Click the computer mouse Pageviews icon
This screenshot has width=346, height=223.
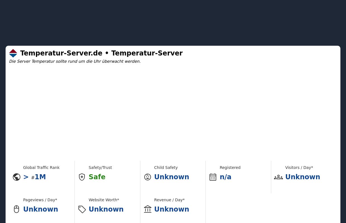[16, 209]
